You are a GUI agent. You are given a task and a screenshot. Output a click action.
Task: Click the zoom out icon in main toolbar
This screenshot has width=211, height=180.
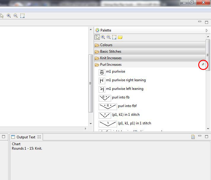pos(15,15)
